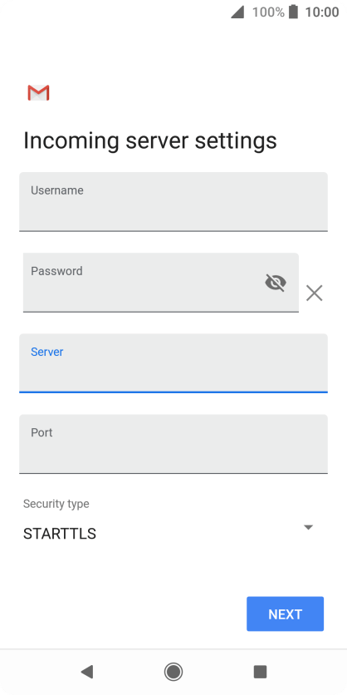Open the Security type dropdown arrow
This screenshot has width=347, height=695.
[309, 527]
